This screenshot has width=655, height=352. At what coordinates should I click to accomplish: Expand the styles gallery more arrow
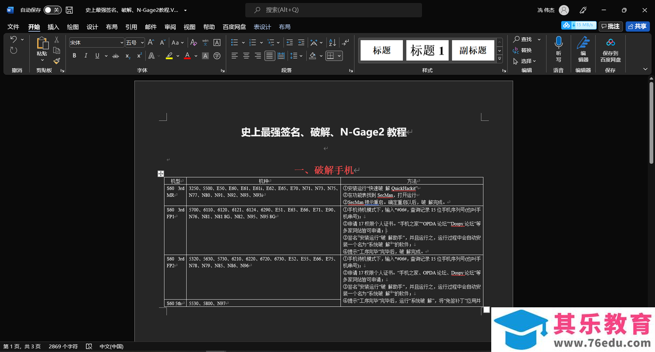499,59
